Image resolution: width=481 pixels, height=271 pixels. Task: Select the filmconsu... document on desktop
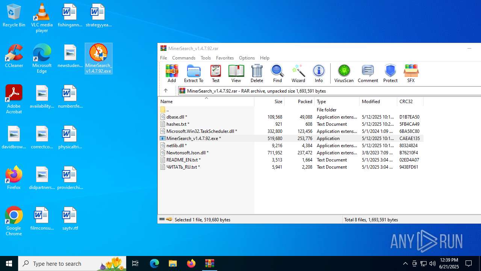tap(42, 219)
